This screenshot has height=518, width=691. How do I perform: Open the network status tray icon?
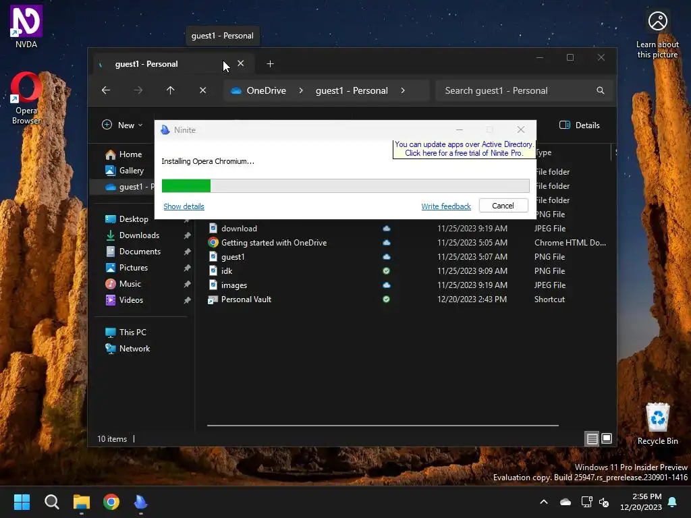pos(586,502)
